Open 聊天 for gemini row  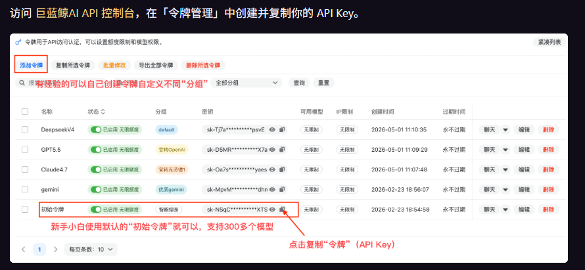490,189
